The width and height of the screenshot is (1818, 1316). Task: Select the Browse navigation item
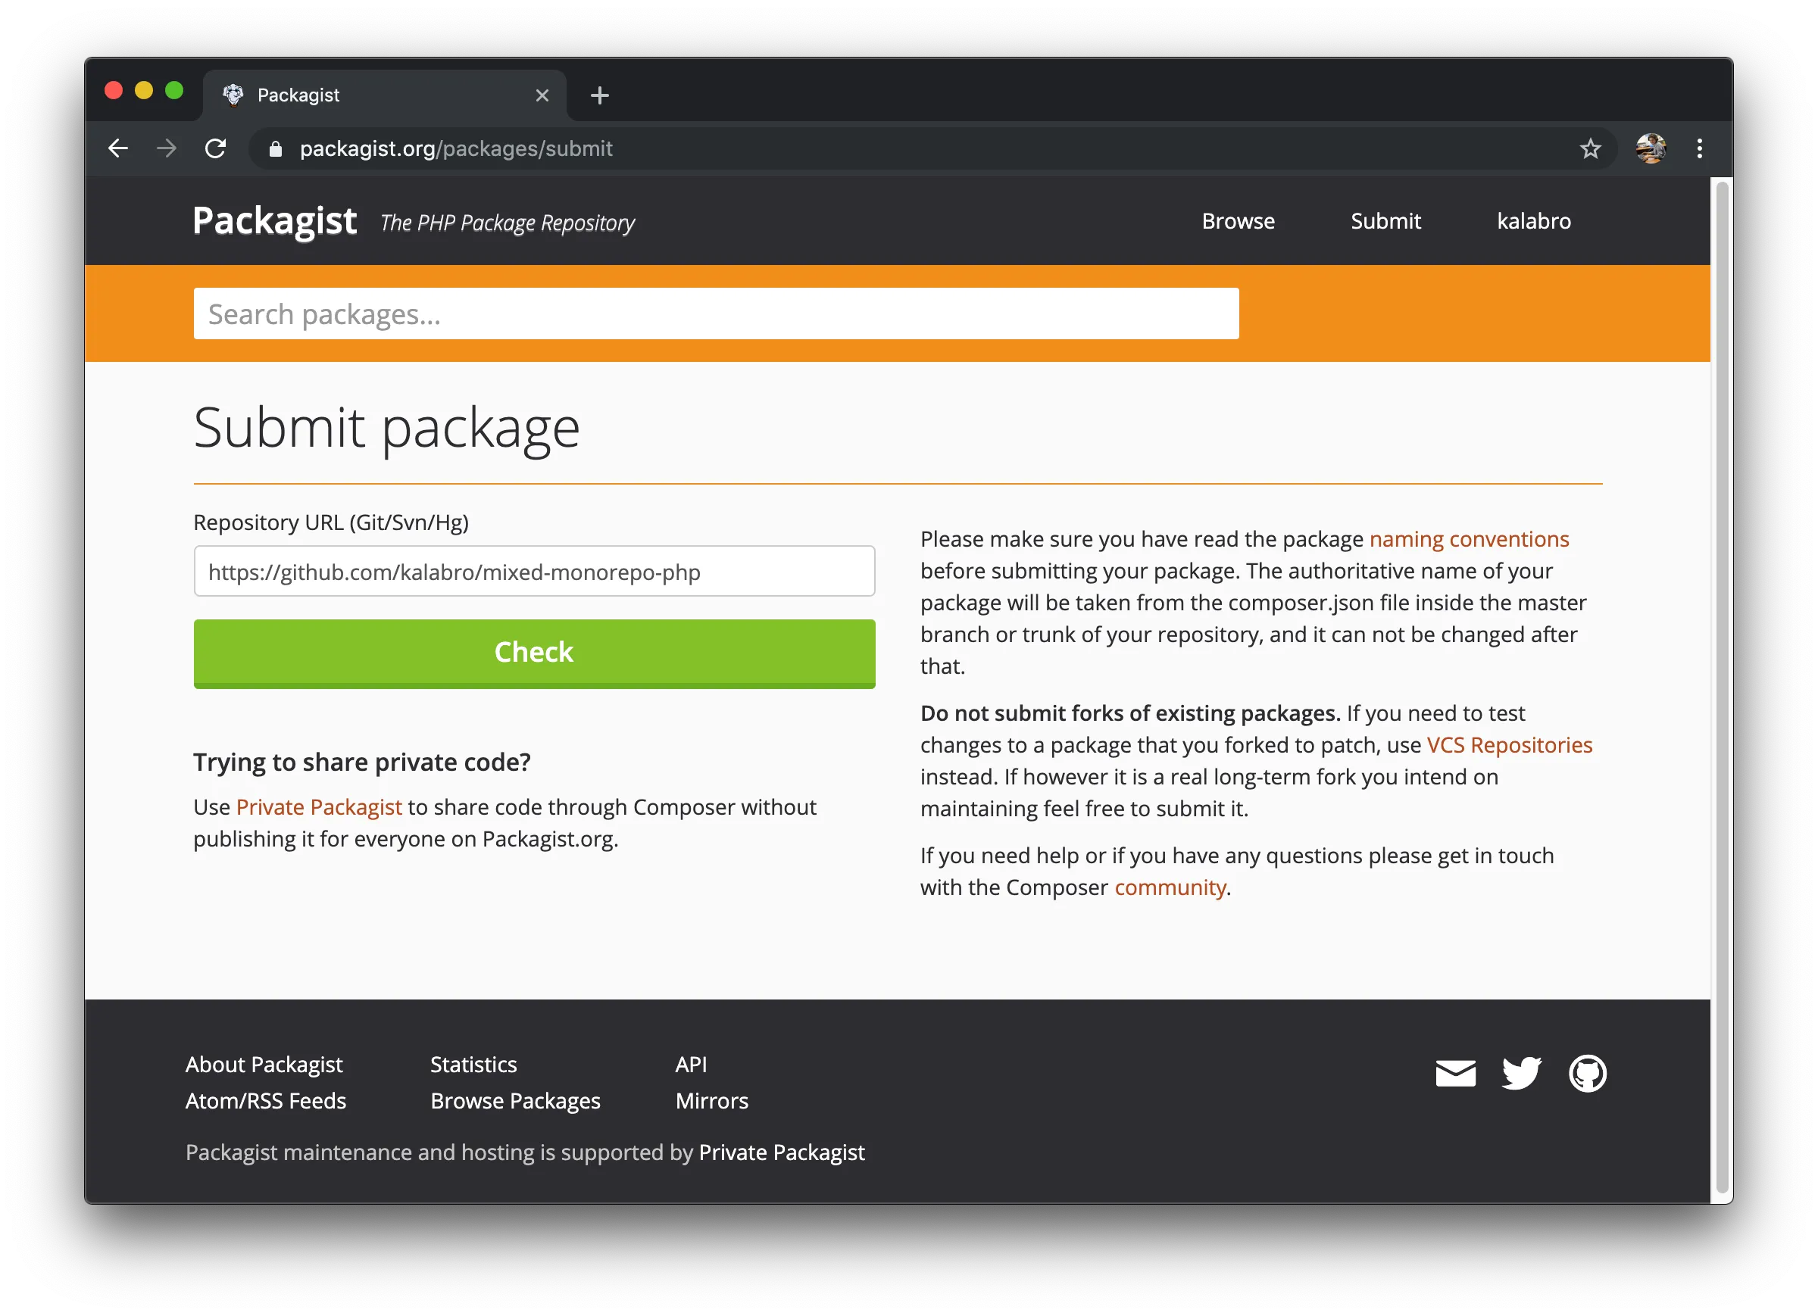click(x=1238, y=221)
